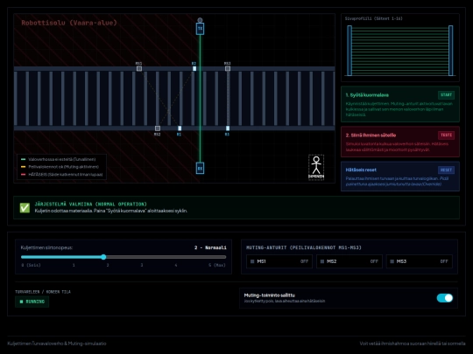Image resolution: width=473 pixels, height=354 pixels.
Task: Click the R2 reflector on the conveyor rail
Action: 194,69
